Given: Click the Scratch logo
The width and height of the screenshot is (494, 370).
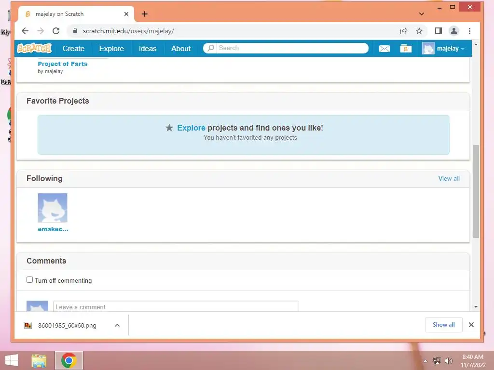Looking at the screenshot, I should tap(34, 48).
